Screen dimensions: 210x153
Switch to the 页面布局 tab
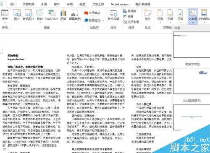click(29, 4)
